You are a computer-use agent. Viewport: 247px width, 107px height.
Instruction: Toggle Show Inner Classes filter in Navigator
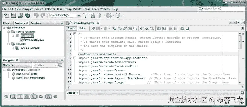(x=34, y=97)
